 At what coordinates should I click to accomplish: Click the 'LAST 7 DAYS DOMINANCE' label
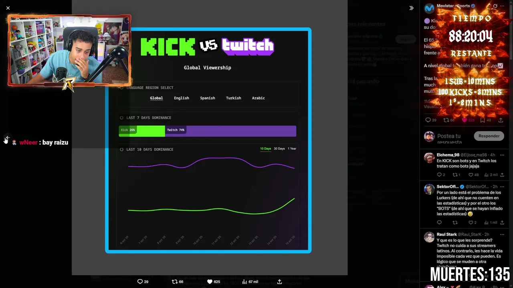[x=149, y=118]
